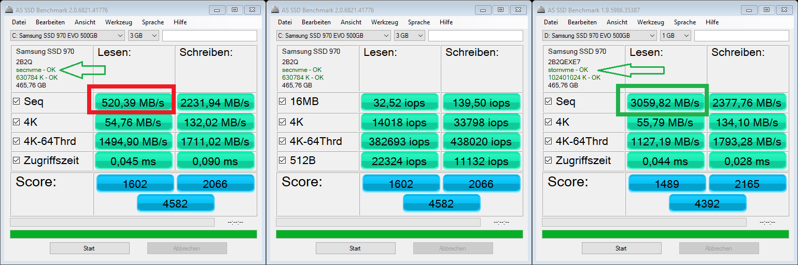Screen dimensions: 798x265
Task: Click the 438020 iops write value
Action: 482,142
